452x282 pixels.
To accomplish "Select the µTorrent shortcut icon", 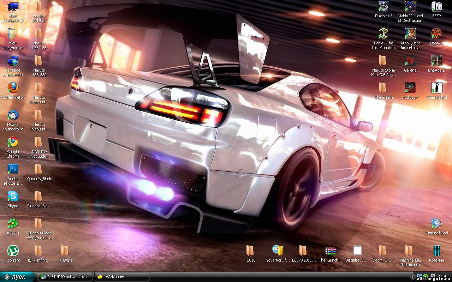I will click(x=13, y=251).
